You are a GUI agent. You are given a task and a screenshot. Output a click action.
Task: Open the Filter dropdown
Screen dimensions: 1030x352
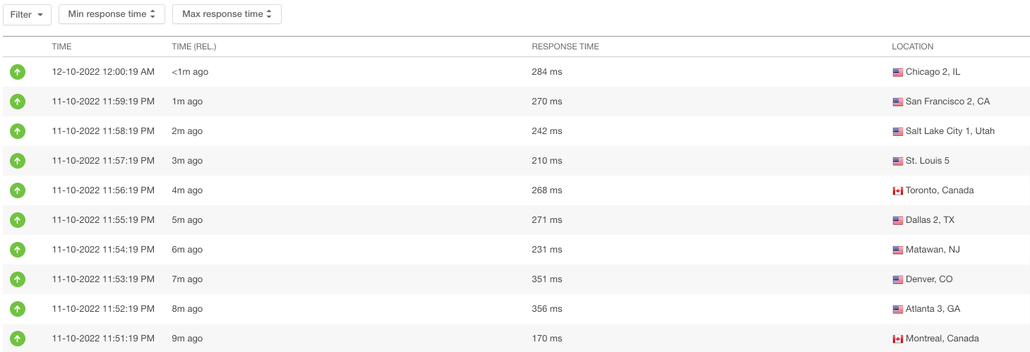[27, 14]
